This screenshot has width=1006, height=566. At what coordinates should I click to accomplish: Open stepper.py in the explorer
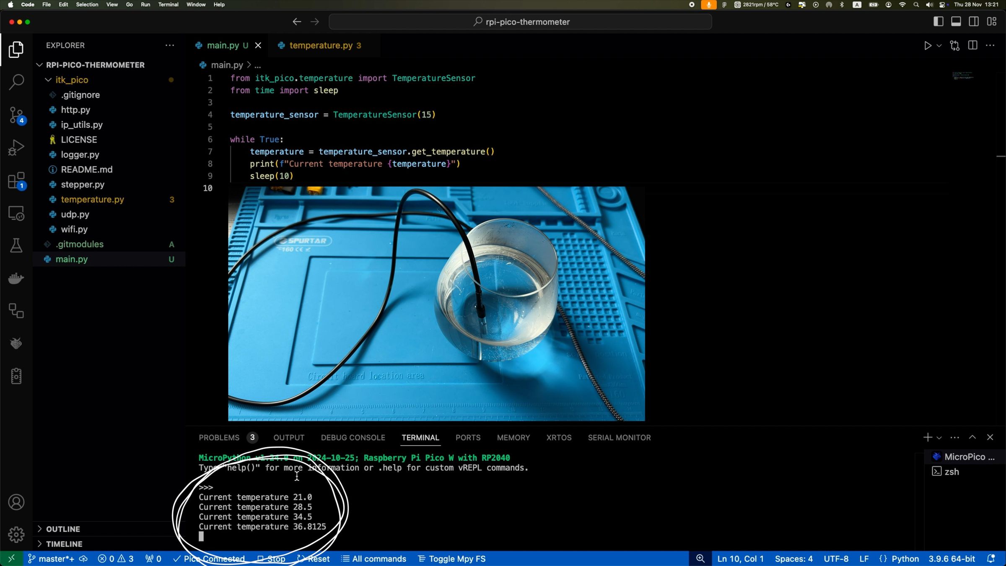click(83, 184)
